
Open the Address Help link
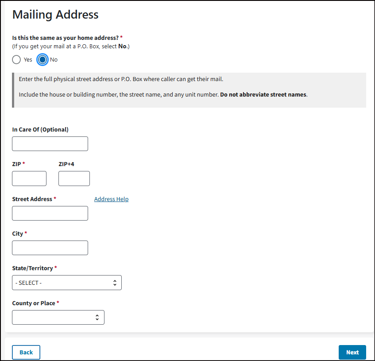pos(111,199)
